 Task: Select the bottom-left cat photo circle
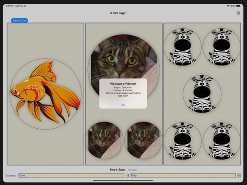click(104, 140)
